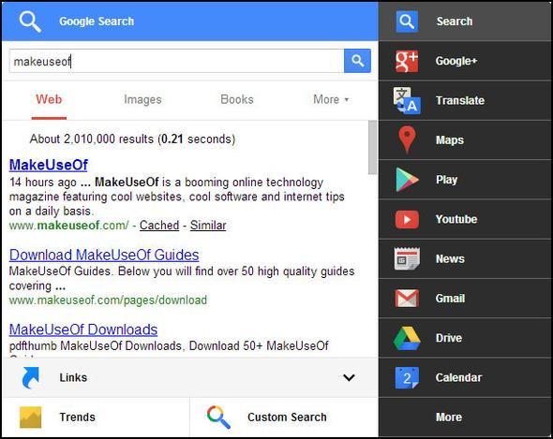Switch to the Books tab
553x439 pixels.
point(236,100)
